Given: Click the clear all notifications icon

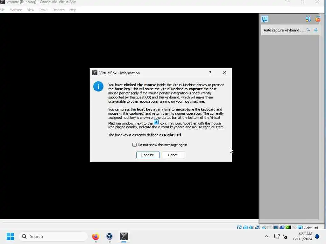Looking at the screenshot, I should (317, 19).
